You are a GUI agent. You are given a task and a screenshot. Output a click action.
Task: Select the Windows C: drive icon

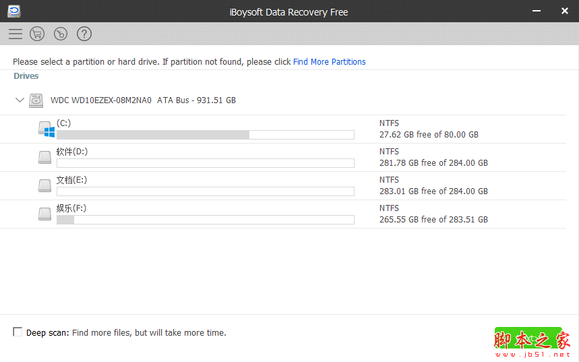(46, 129)
